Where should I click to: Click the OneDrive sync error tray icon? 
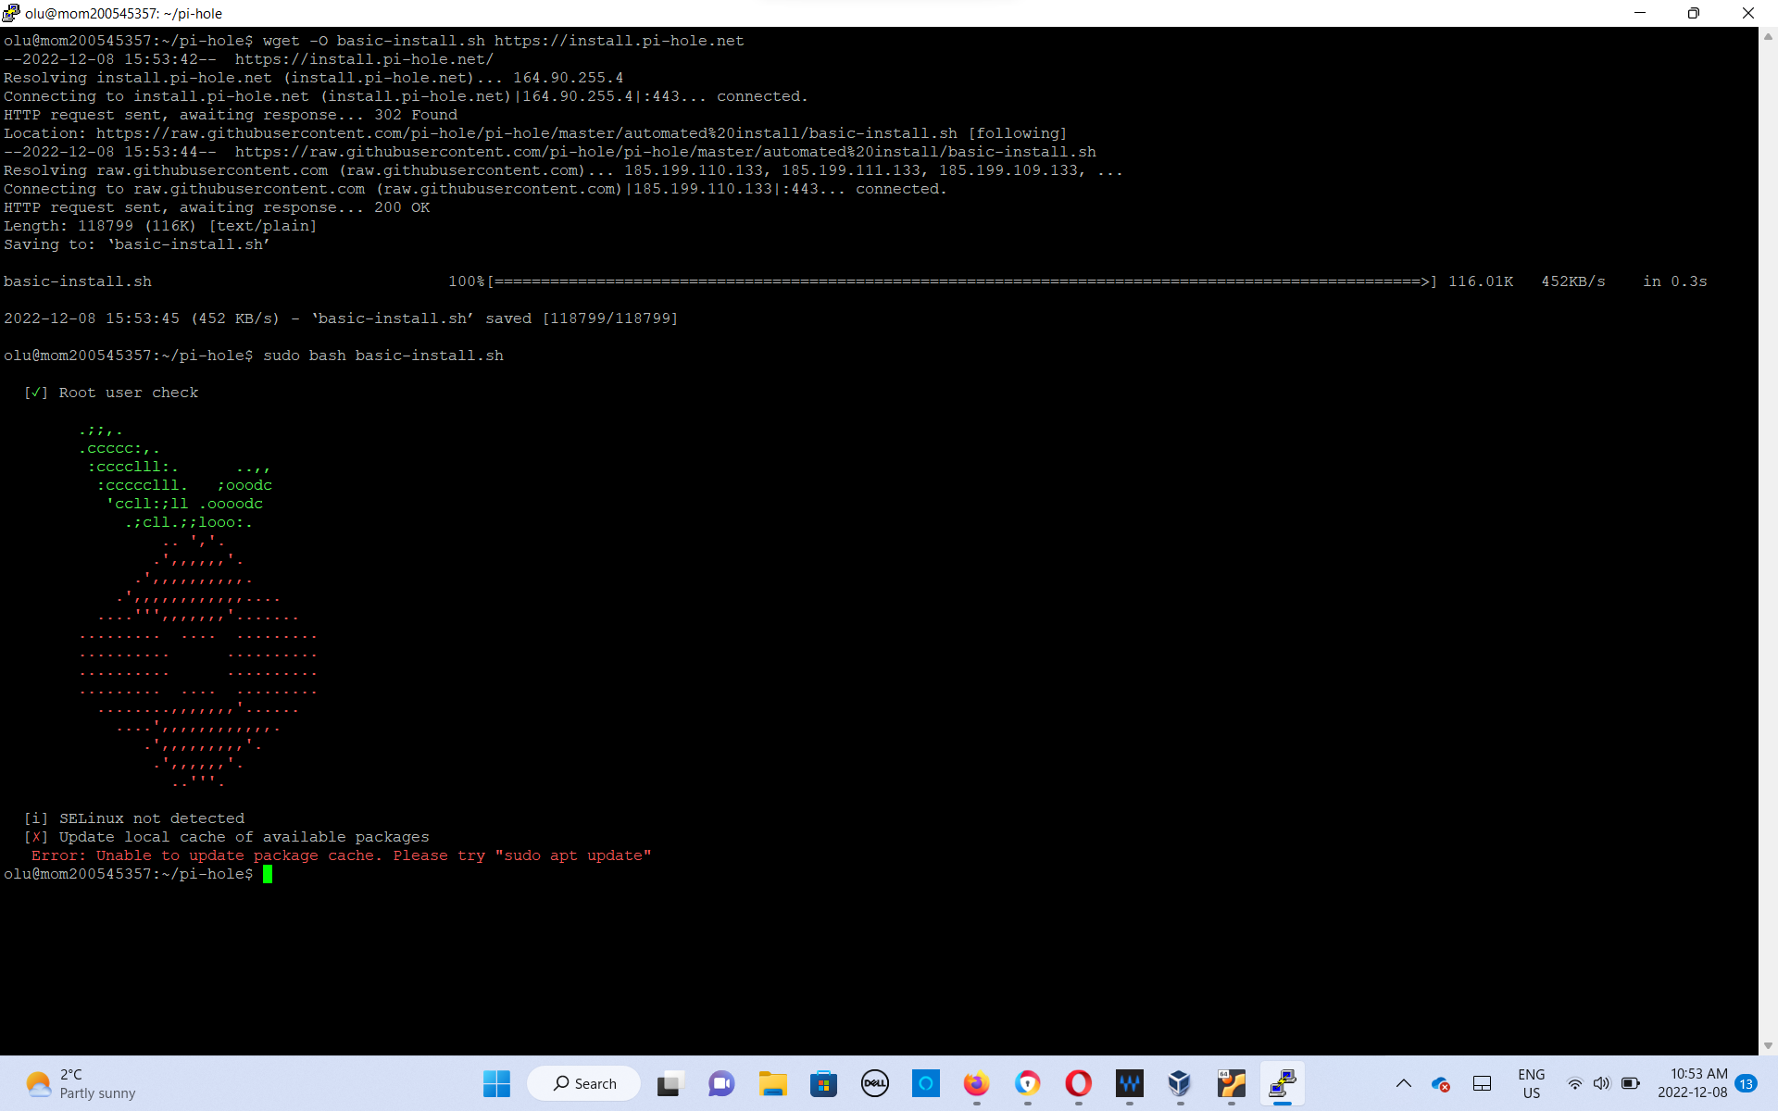(1441, 1085)
